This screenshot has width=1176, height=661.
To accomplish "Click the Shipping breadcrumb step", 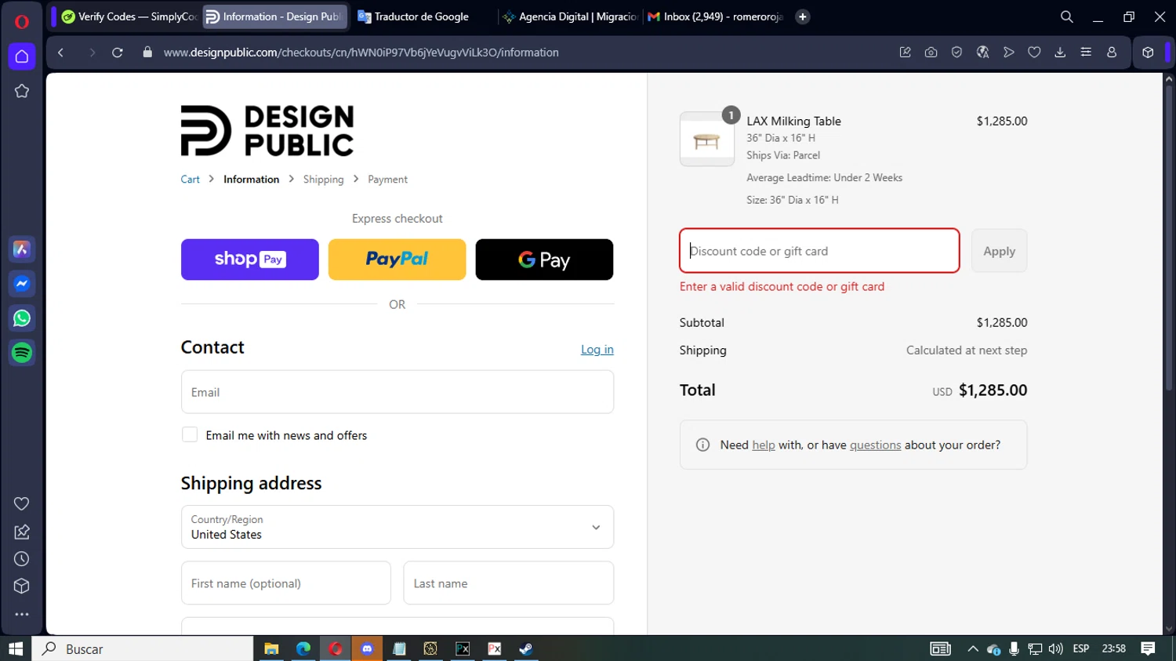I will [323, 180].
